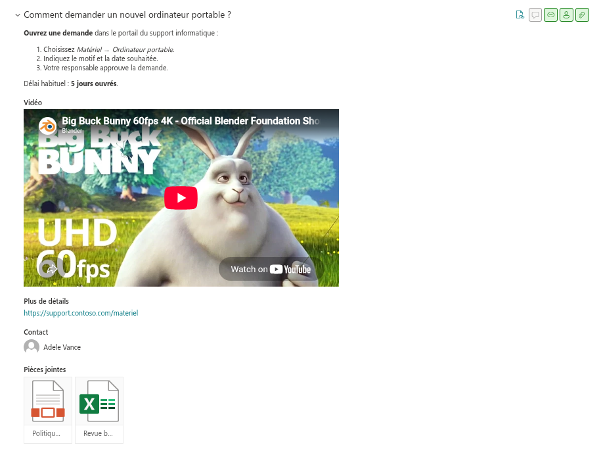601x451 pixels.
Task: Click the Blender channel logo on the video
Action: [x=47, y=126]
